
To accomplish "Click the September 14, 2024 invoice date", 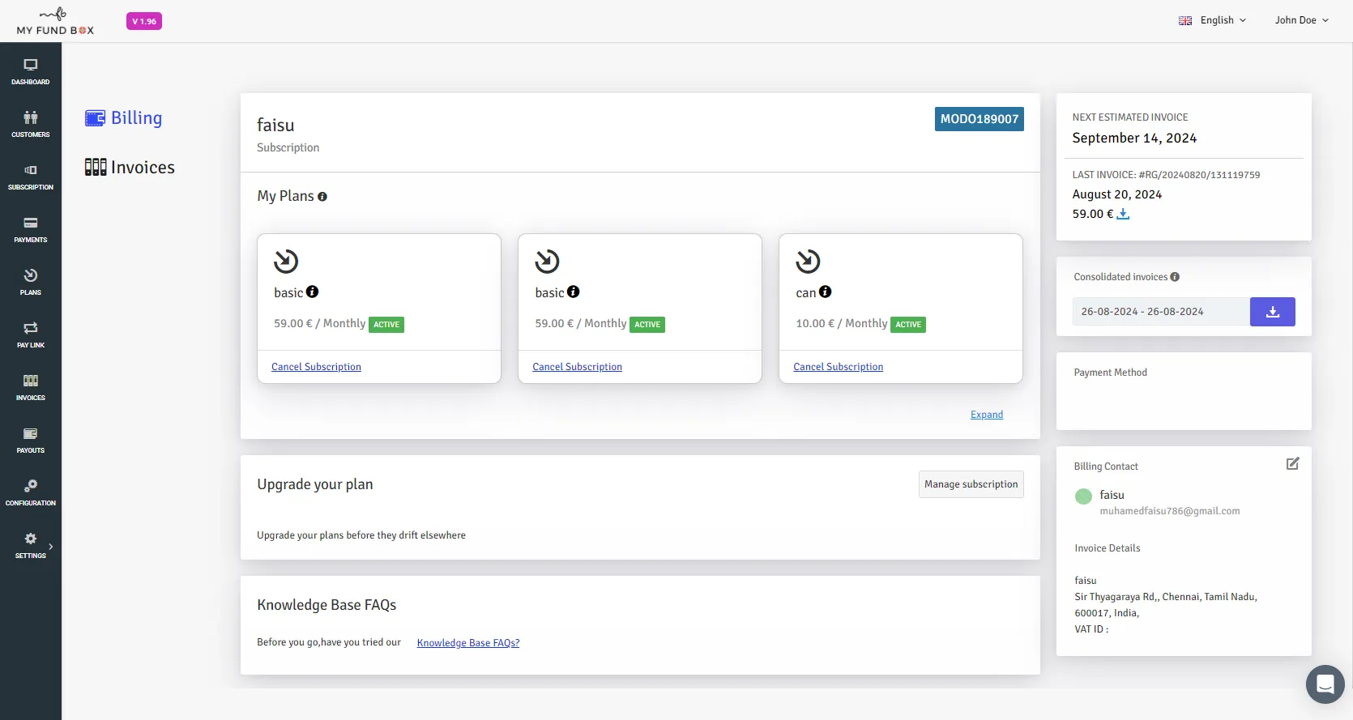I will tap(1134, 138).
